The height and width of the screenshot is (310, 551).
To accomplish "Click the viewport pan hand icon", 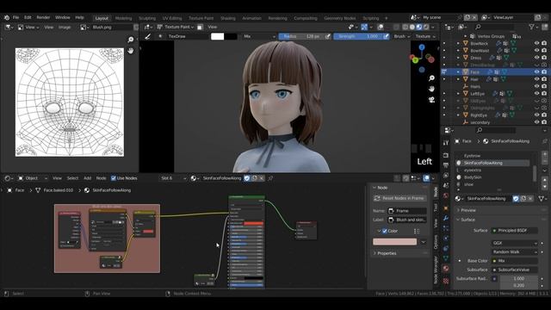I will [431, 89].
